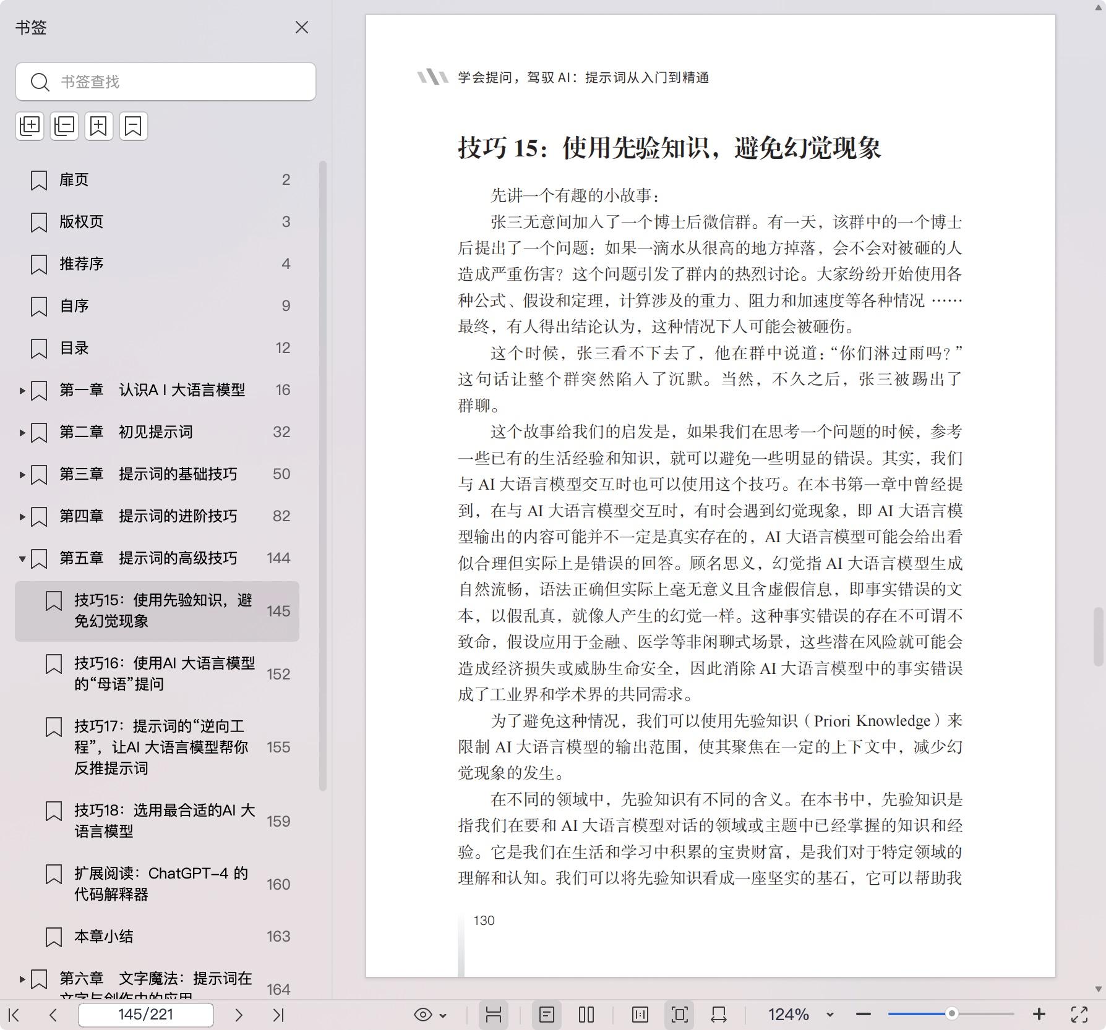Go to last page
Image resolution: width=1106 pixels, height=1030 pixels.
point(278,1015)
